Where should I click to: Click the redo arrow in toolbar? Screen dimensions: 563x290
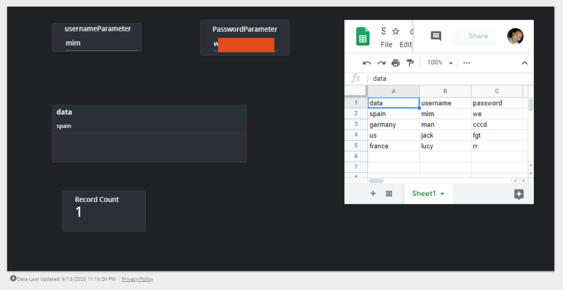(x=381, y=63)
